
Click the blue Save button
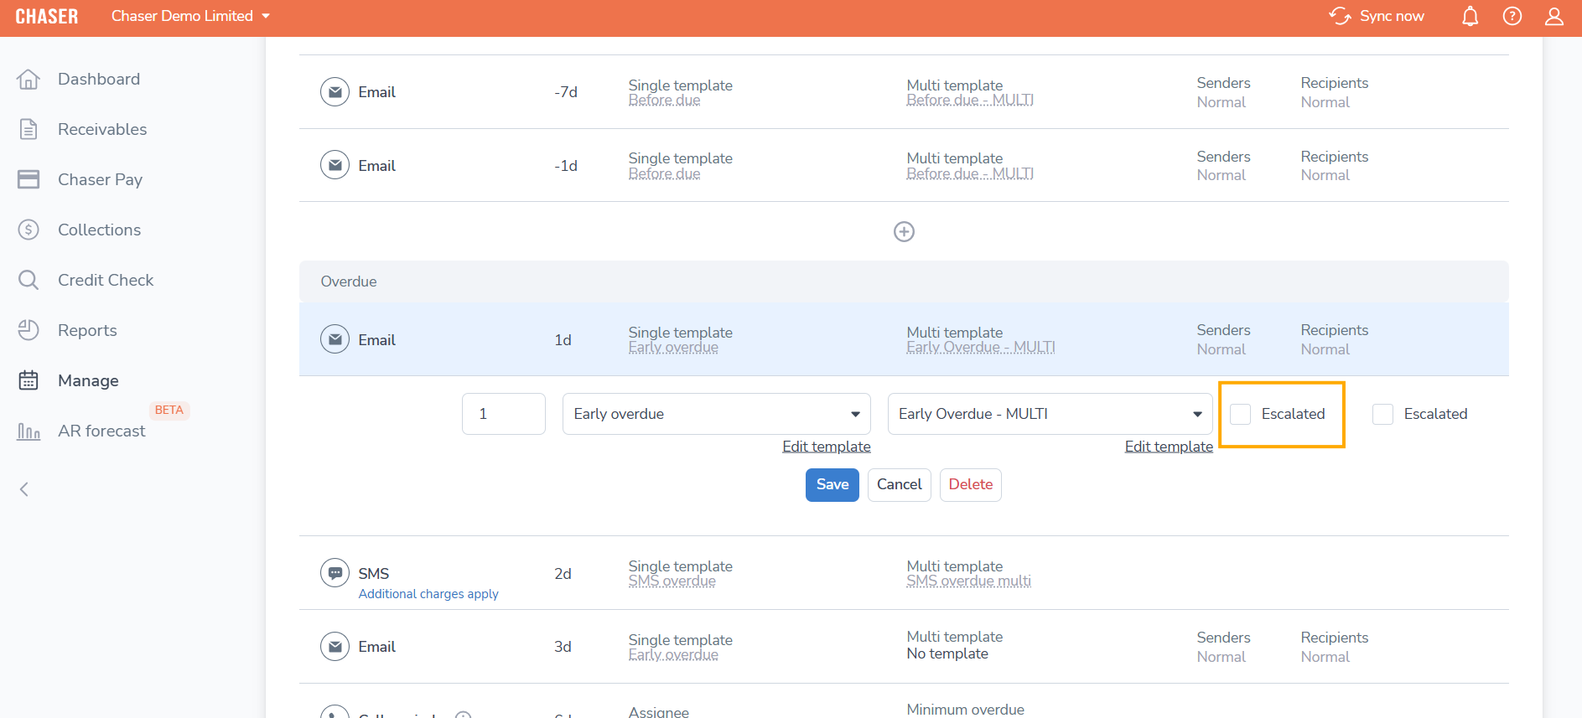[x=832, y=485]
